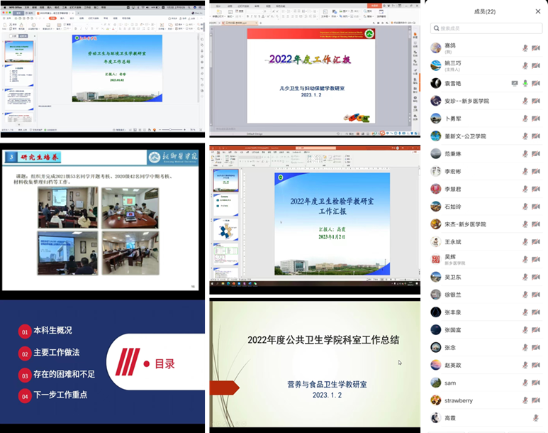The height and width of the screenshot is (433, 548).
Task: Click the microphone icon next to sam
Action: (525, 383)
